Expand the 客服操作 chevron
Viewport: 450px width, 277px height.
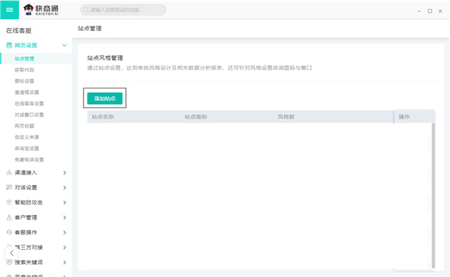tap(65, 232)
